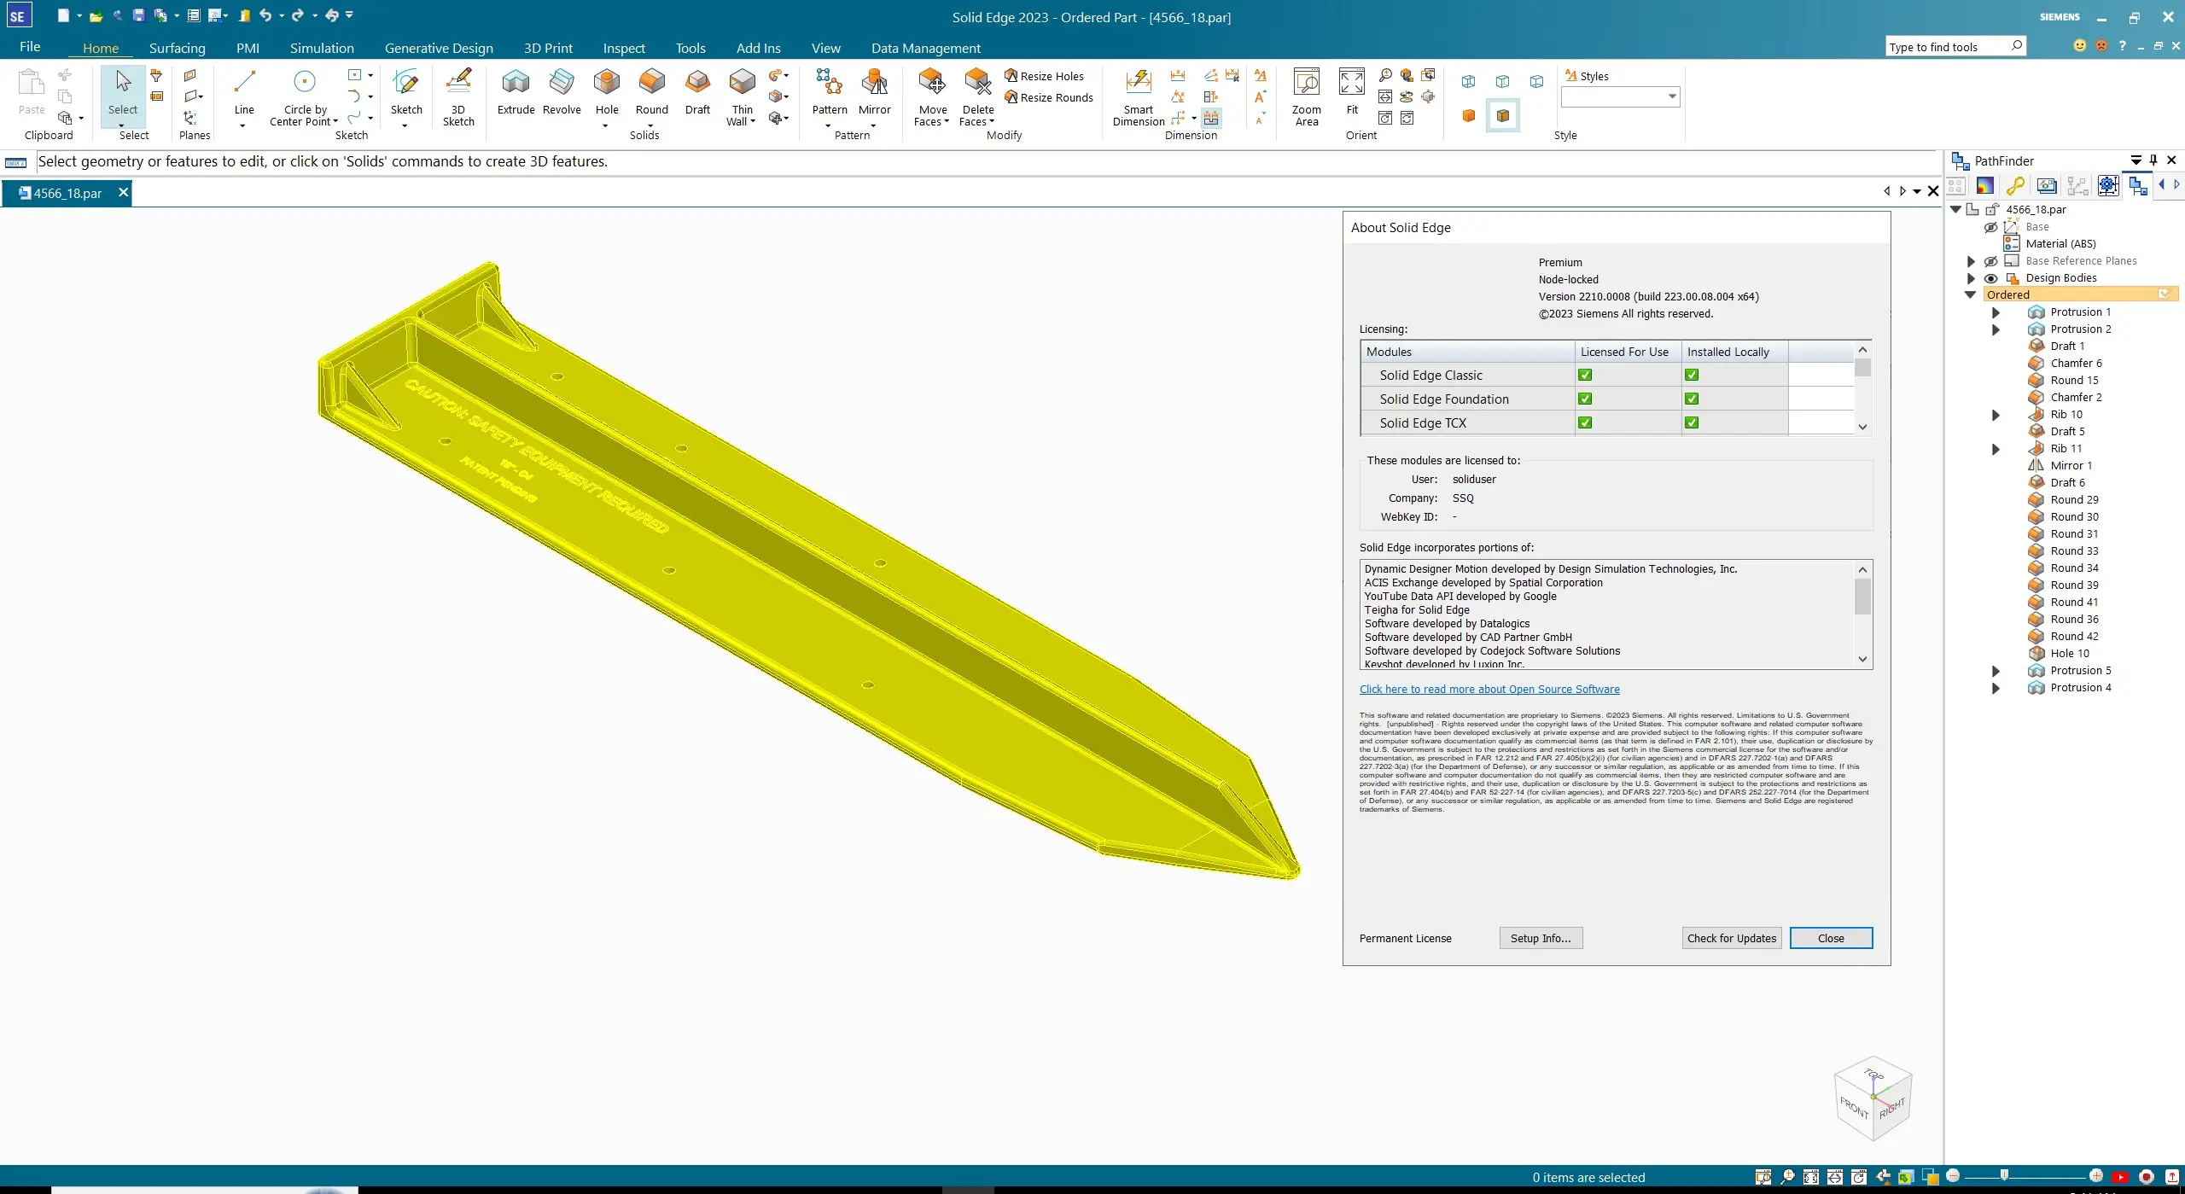Click the zoom tool icon in status bar
This screenshot has width=2185, height=1194.
[1787, 1177]
